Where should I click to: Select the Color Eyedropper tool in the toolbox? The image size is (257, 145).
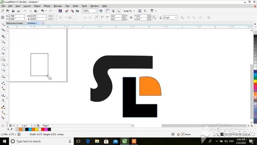pos(3,107)
